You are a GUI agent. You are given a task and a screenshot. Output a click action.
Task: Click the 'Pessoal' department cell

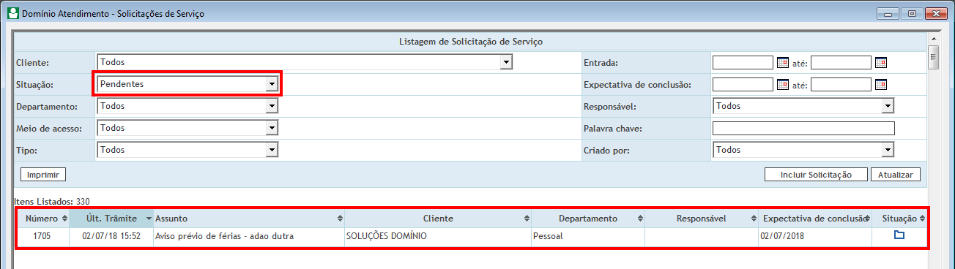tap(588, 236)
